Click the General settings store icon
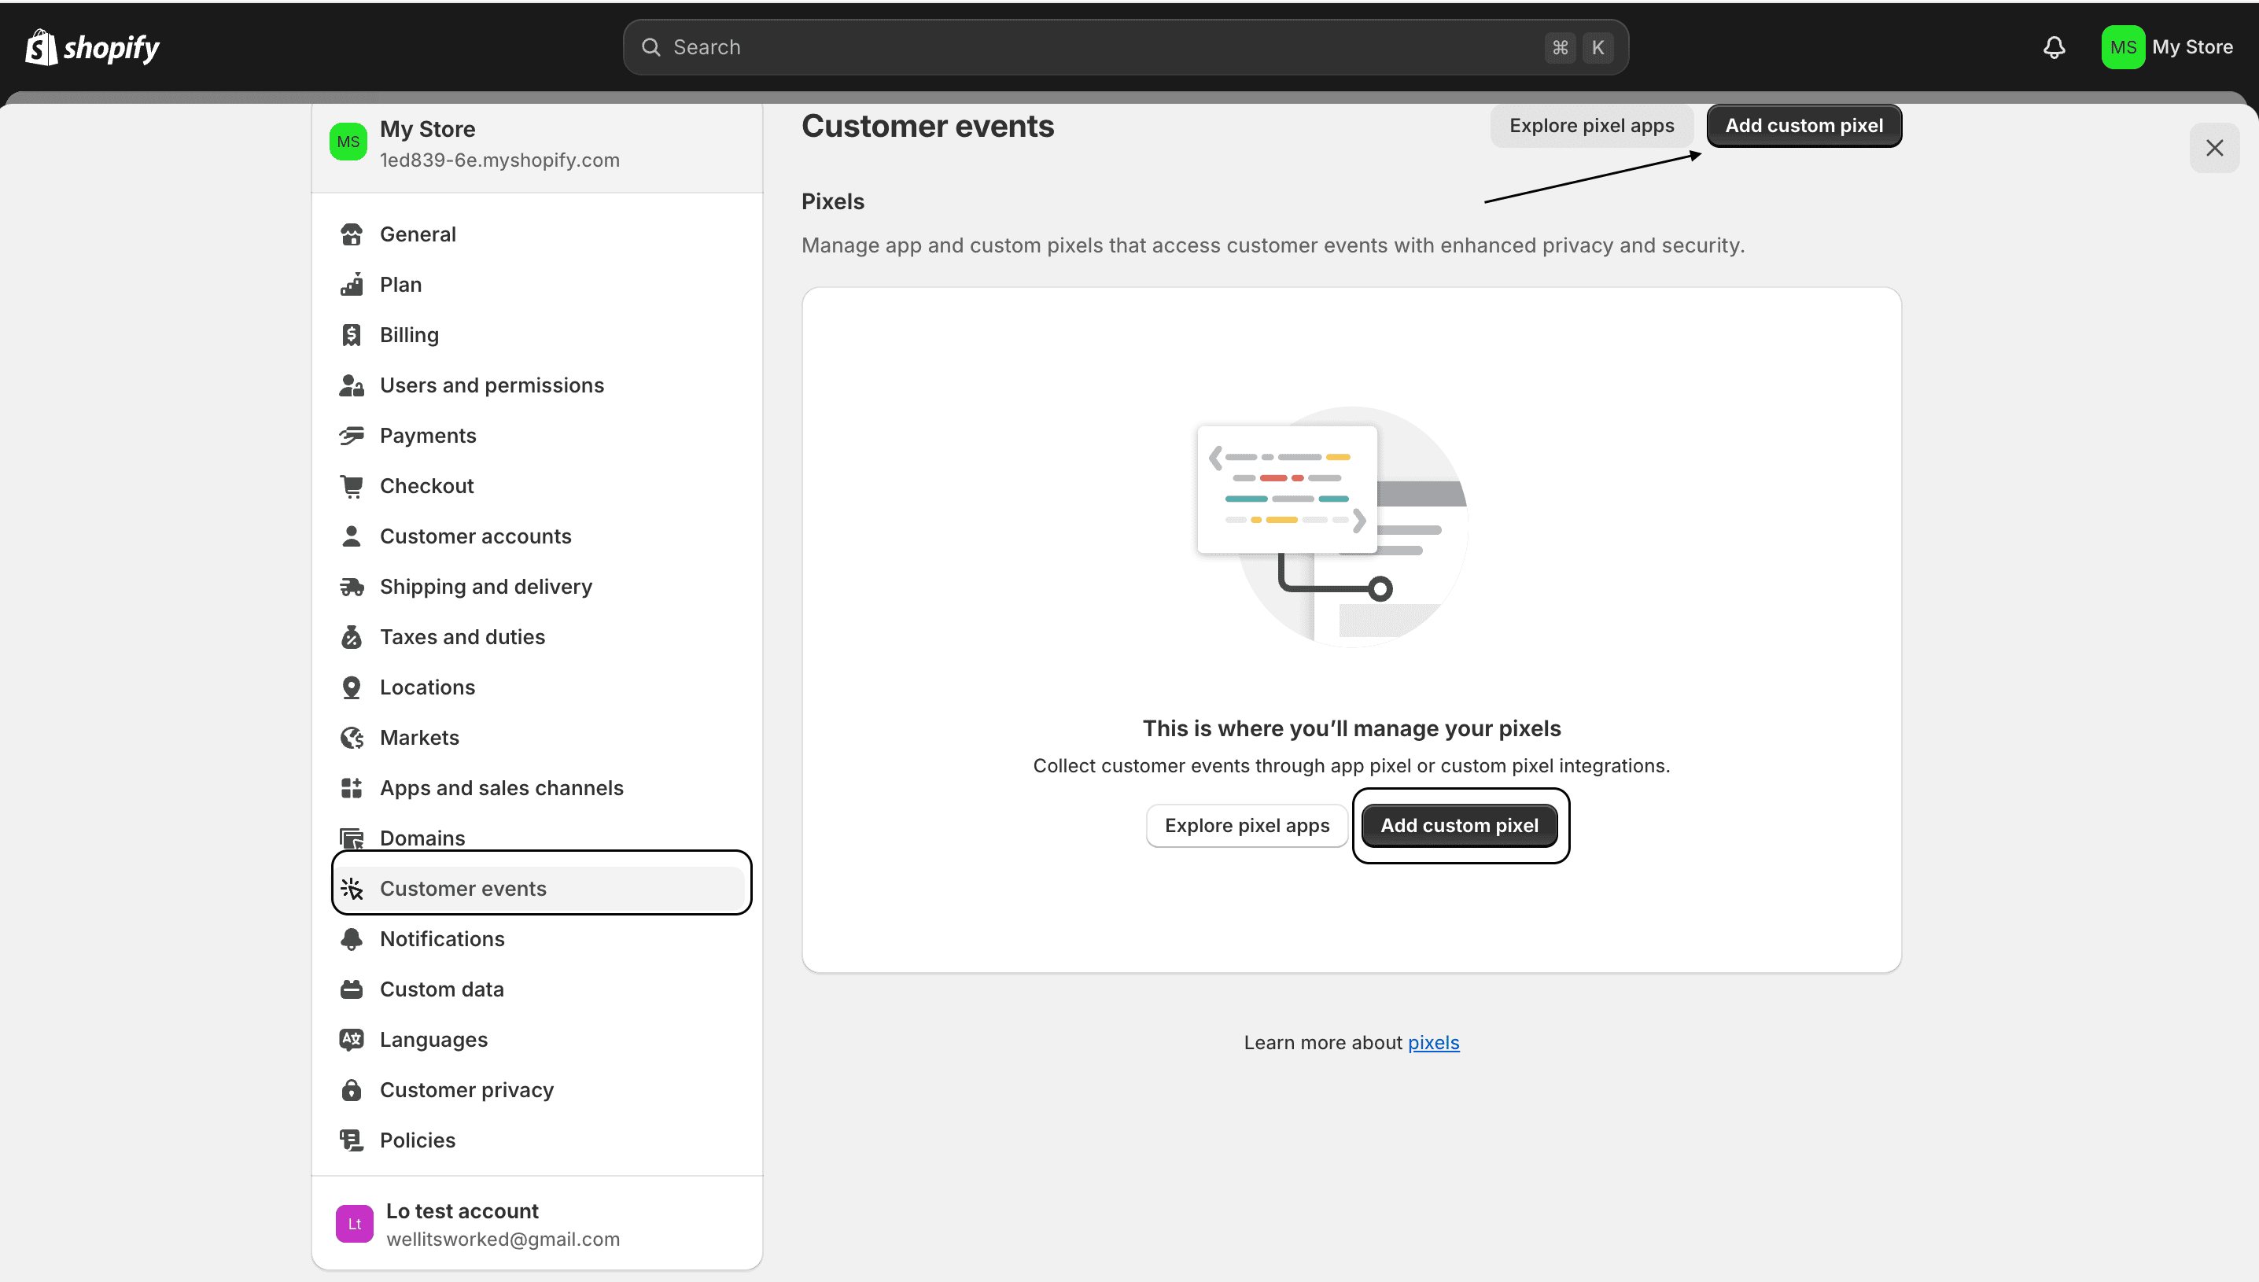The image size is (2259, 1282). point(352,234)
